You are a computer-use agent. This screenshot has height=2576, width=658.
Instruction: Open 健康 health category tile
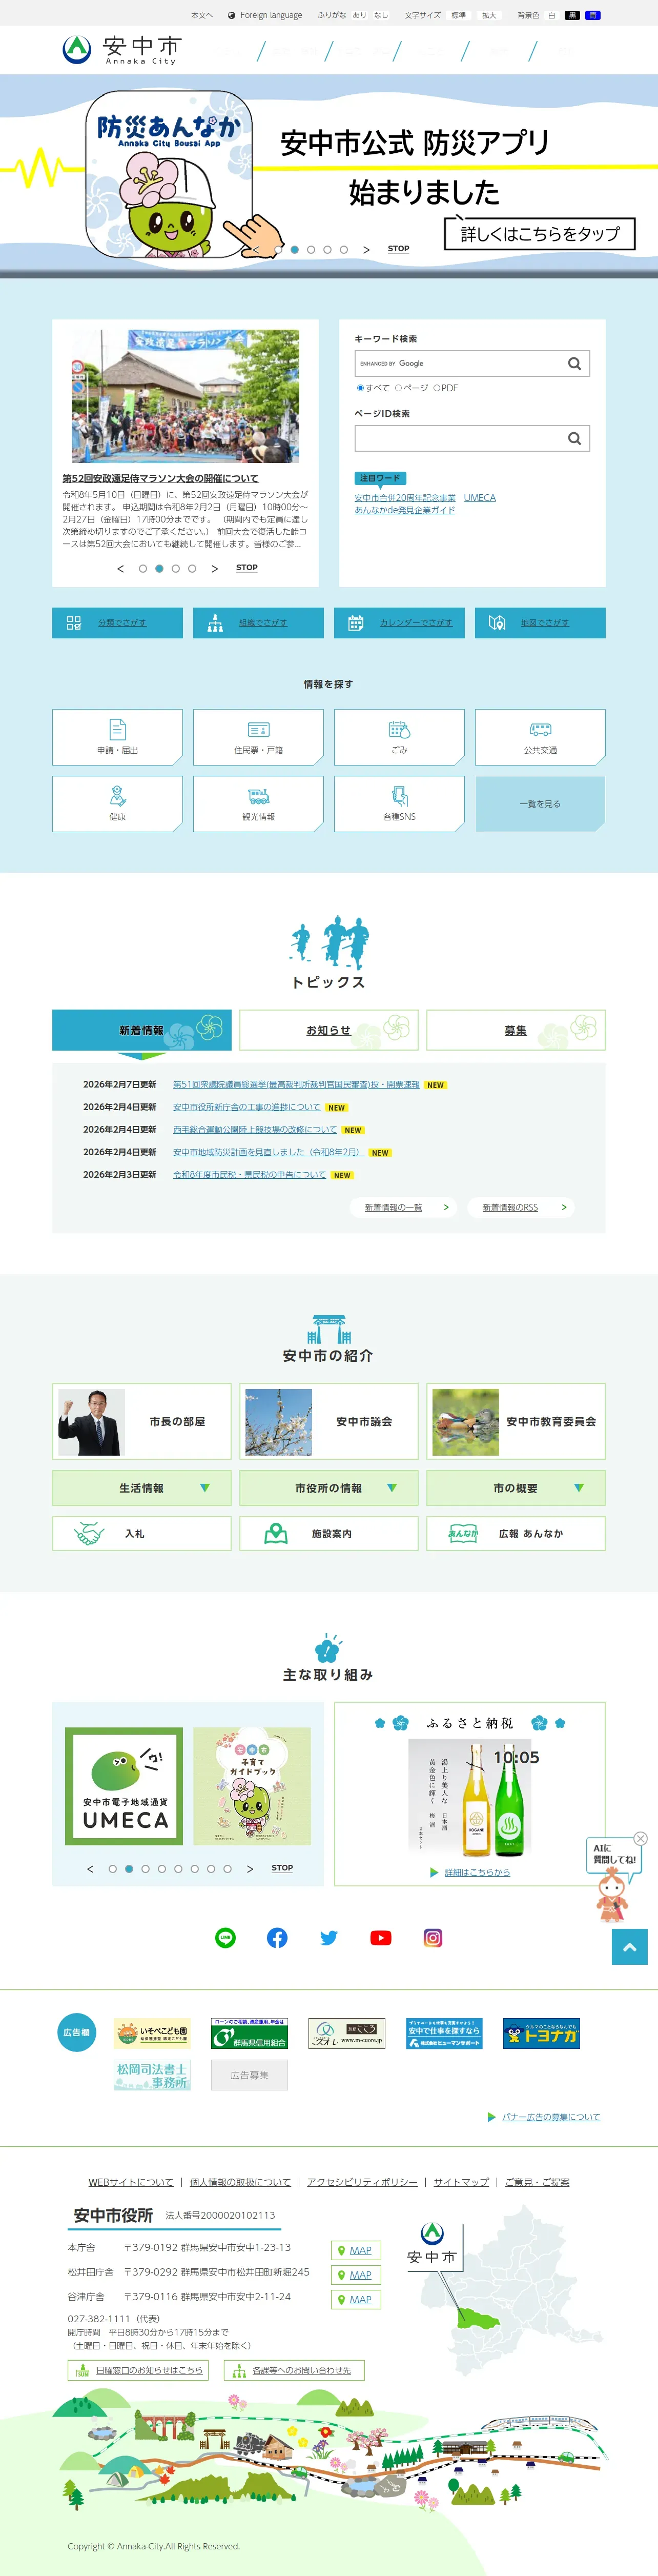[117, 804]
